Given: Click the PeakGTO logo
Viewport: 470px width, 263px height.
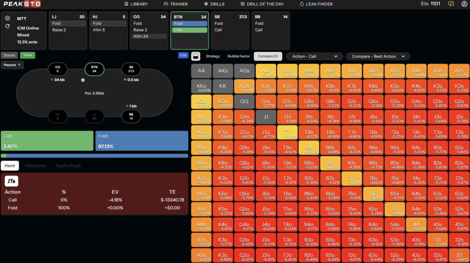Looking at the screenshot, I should point(23,4).
